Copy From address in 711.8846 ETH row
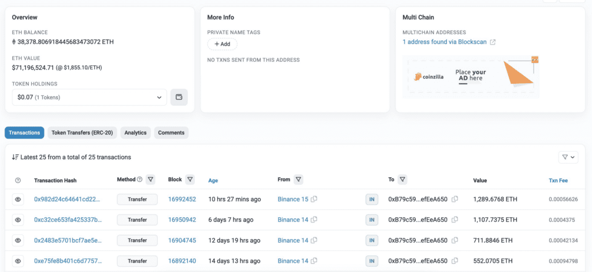This screenshot has height=272, width=592. pyautogui.click(x=314, y=240)
